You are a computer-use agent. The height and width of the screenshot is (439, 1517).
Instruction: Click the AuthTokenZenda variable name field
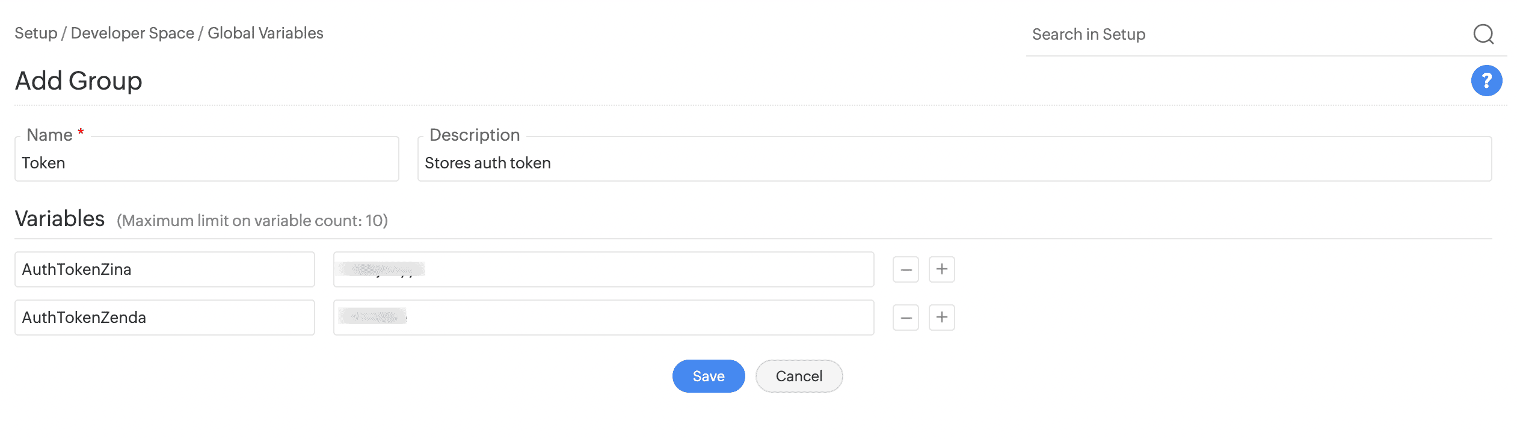click(x=164, y=318)
